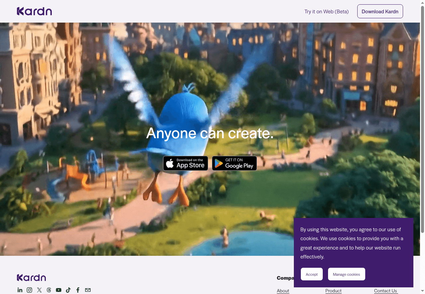The image size is (425, 294).
Task: Open the Contact Us footer link
Action: point(385,291)
